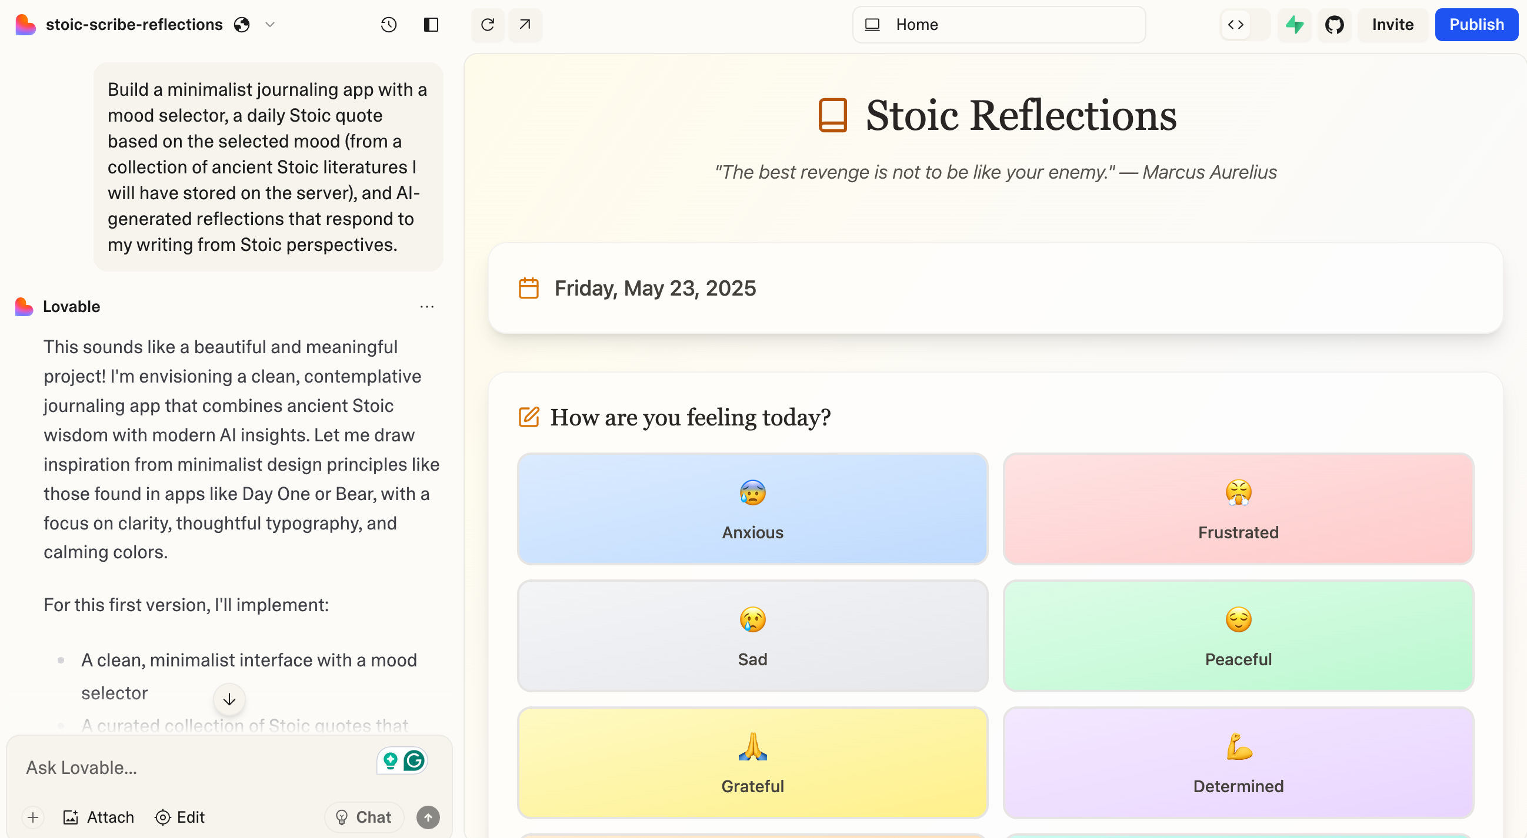Viewport: 1527px width, 838px height.
Task: Toggle Chat mode button
Action: (x=364, y=817)
